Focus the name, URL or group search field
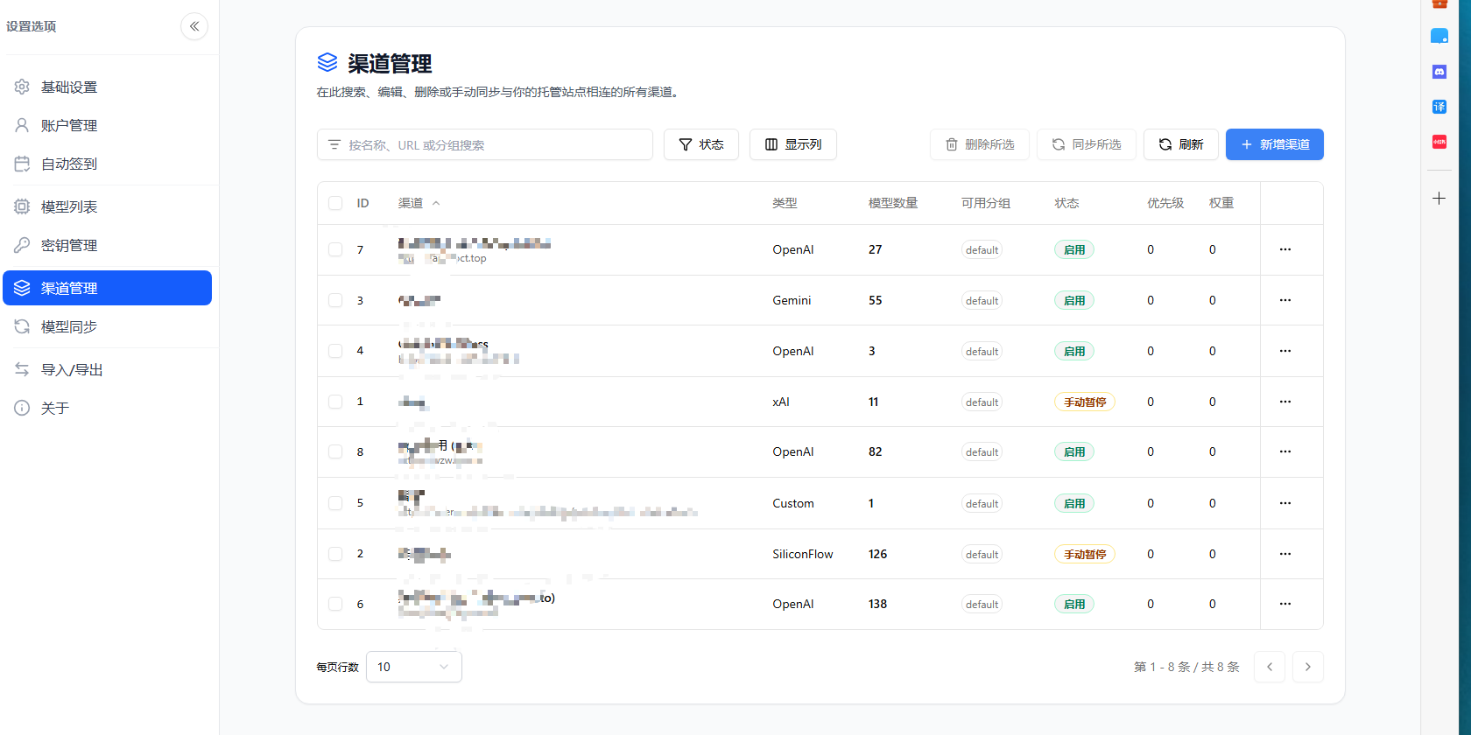The height and width of the screenshot is (735, 1471). click(490, 144)
